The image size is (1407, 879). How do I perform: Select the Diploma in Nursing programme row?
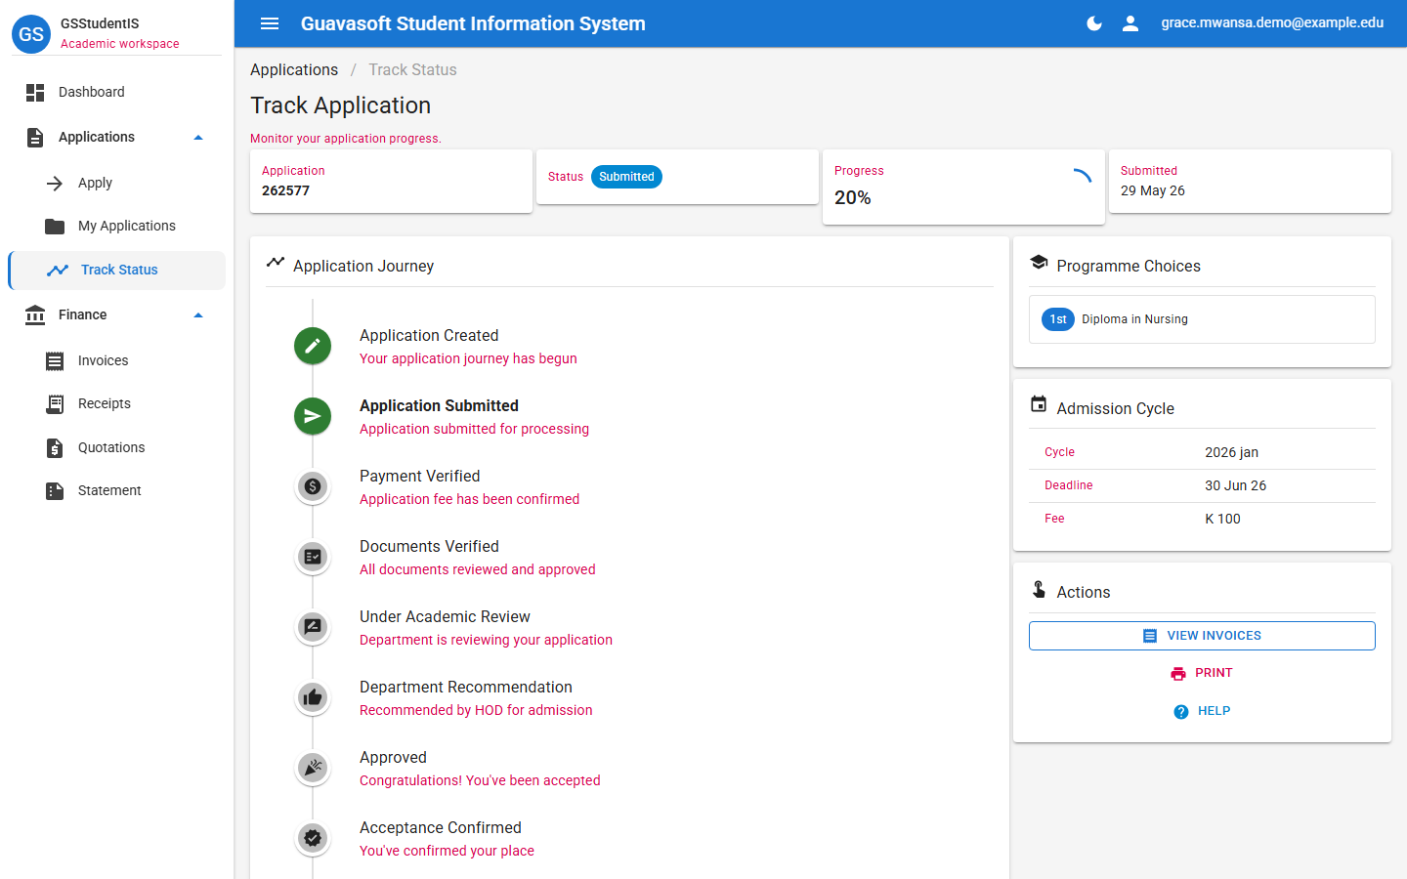[1202, 319]
